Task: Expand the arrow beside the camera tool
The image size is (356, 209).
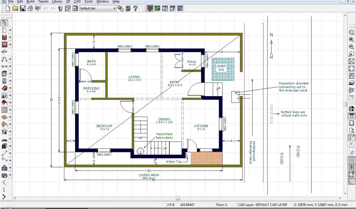Action: click(10, 176)
